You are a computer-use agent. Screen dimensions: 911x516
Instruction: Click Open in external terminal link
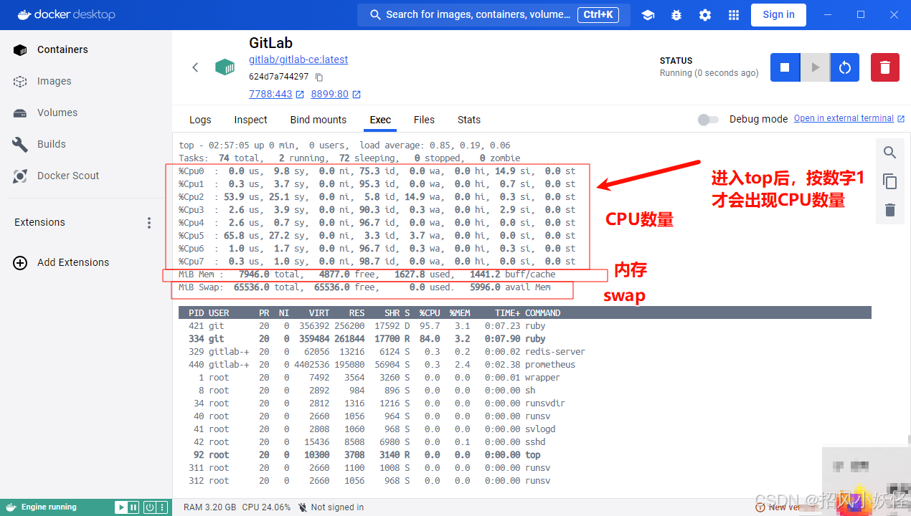(x=849, y=118)
